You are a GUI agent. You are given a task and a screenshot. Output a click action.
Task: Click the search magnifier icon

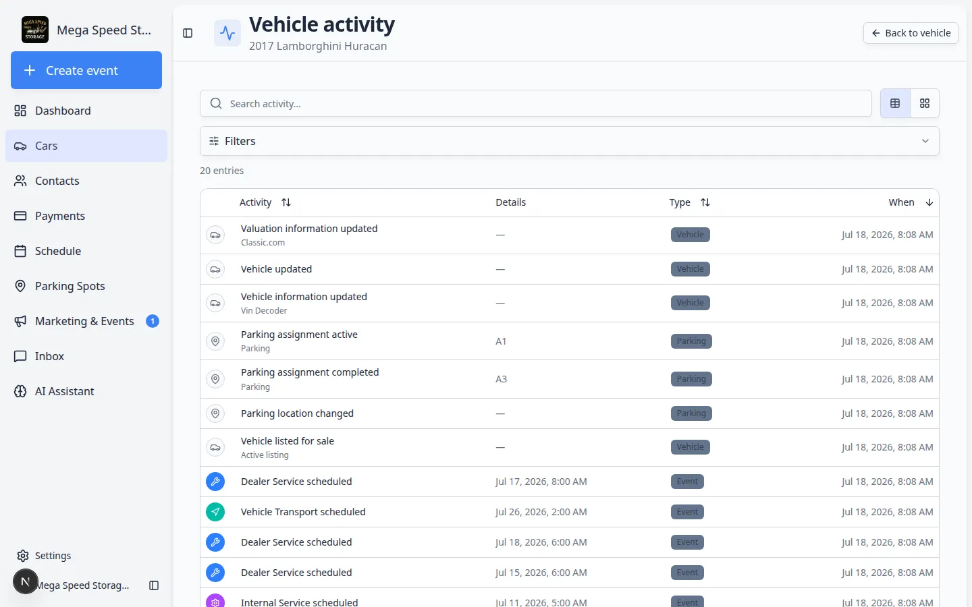216,103
